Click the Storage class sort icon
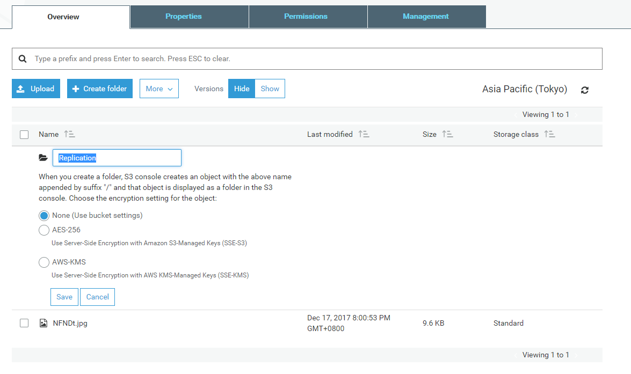Viewport: 631px width, 374px height. click(x=549, y=134)
